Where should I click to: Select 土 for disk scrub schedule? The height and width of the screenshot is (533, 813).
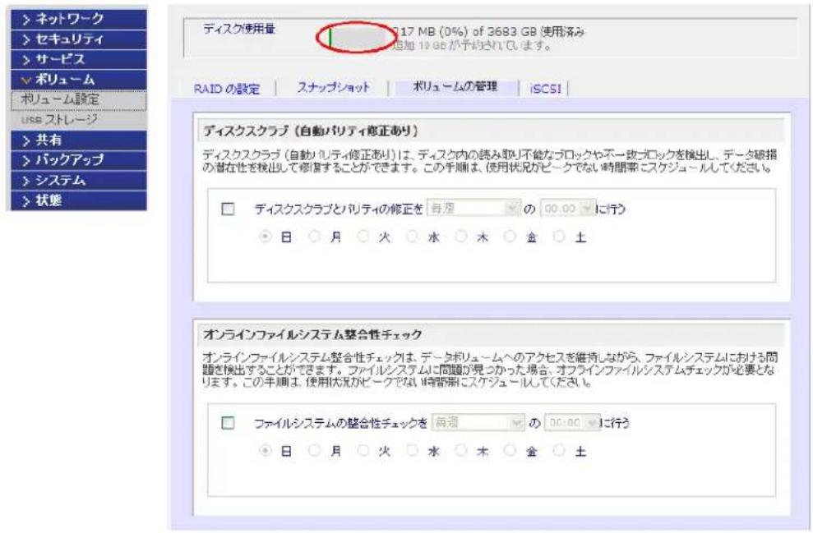[x=559, y=237]
